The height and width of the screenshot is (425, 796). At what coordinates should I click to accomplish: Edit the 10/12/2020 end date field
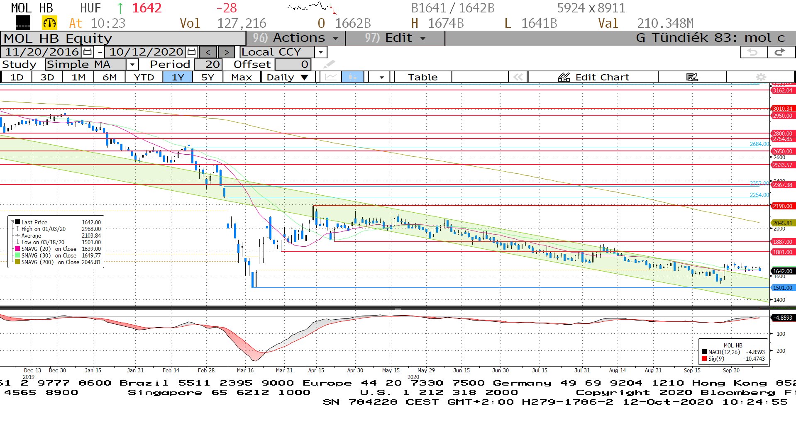click(146, 52)
